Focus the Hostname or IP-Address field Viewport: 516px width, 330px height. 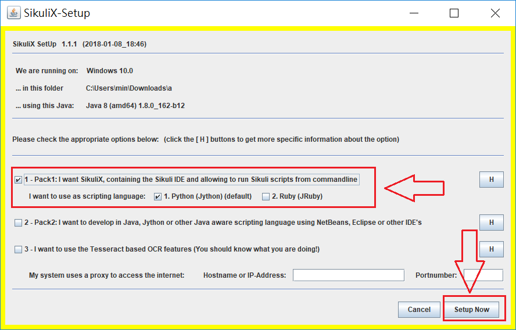click(349, 275)
